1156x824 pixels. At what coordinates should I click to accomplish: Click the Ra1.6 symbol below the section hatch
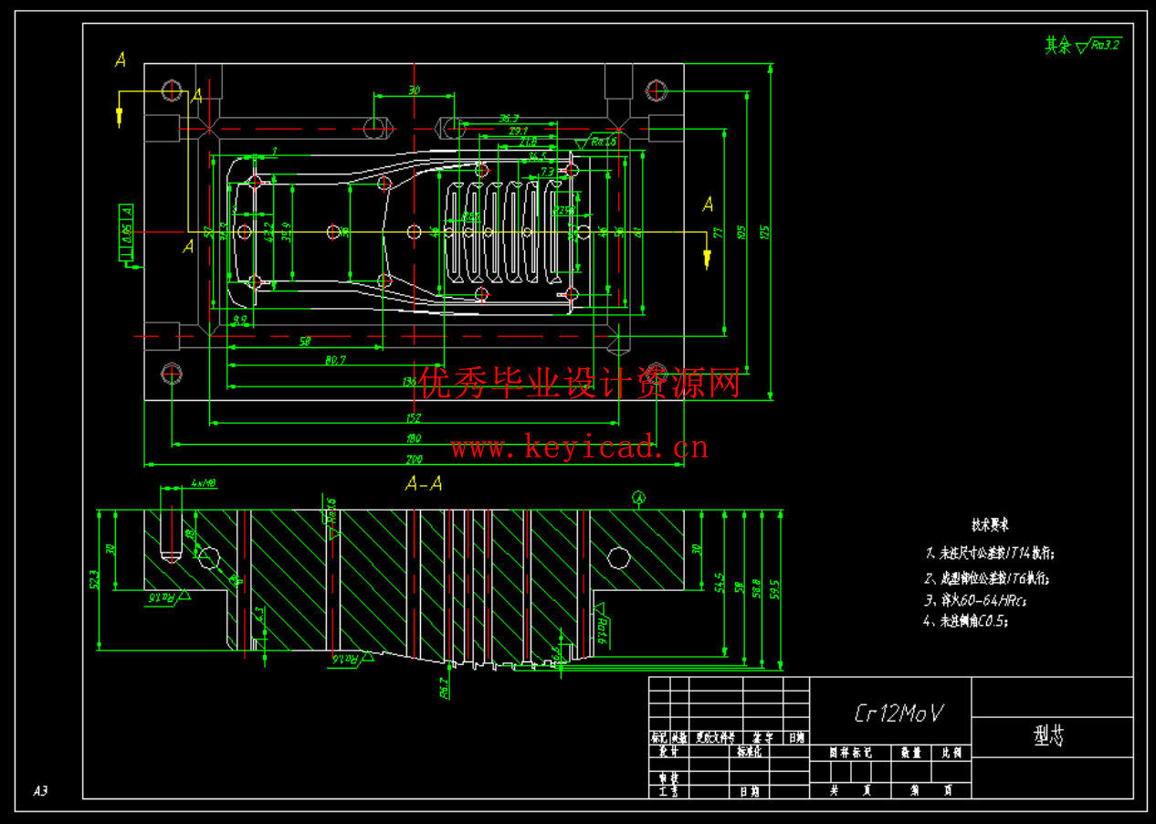344,659
